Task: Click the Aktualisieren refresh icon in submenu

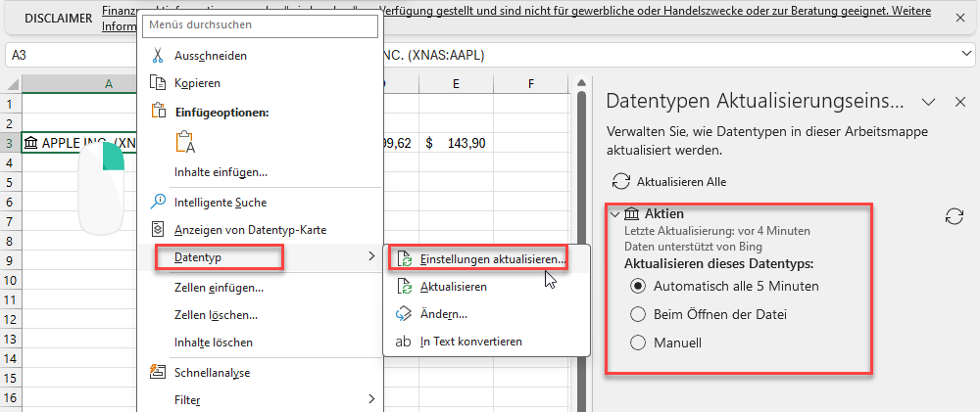Action: 405,287
